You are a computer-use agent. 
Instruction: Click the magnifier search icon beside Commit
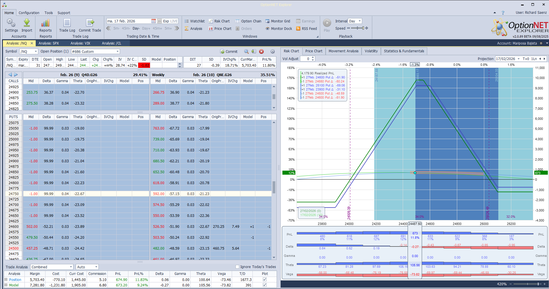pyautogui.click(x=246, y=51)
